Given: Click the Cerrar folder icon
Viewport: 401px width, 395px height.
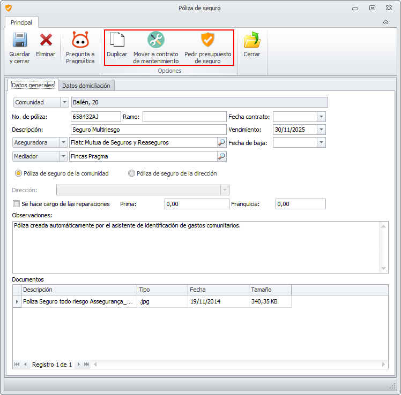Looking at the screenshot, I should 251,41.
